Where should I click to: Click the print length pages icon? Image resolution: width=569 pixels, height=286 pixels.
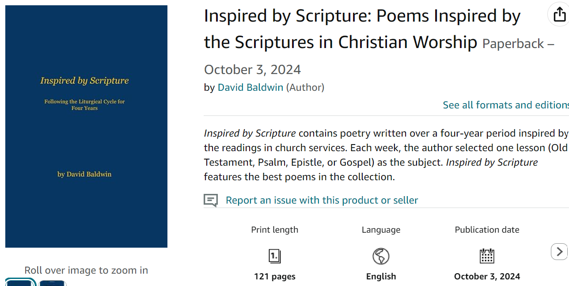pos(275,256)
